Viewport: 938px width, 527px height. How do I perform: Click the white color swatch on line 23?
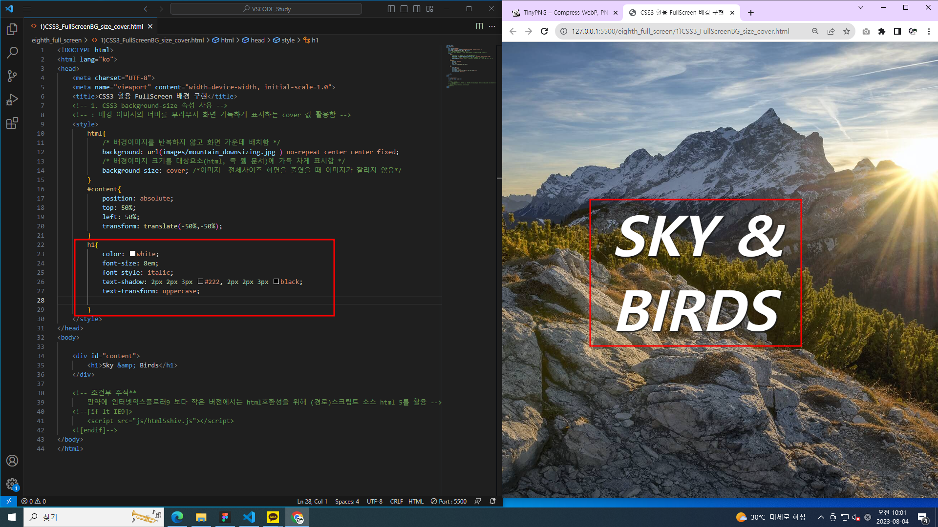point(132,254)
